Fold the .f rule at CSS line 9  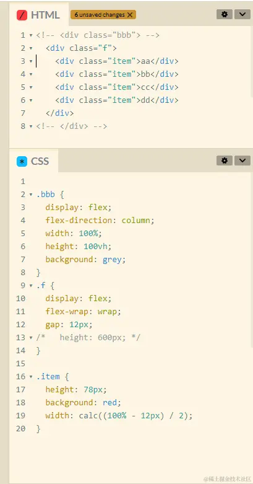31,286
